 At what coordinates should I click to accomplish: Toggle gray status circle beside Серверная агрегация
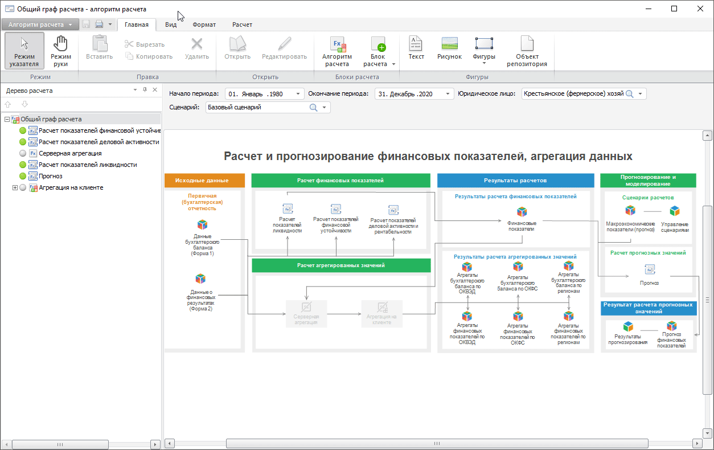[23, 153]
